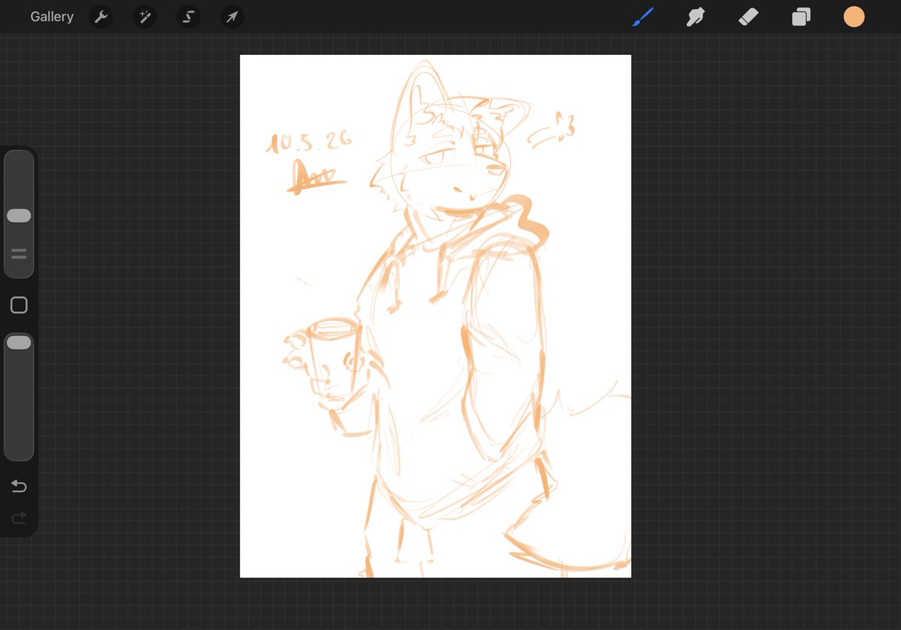901x630 pixels.
Task: Activate the Selection tool
Action: [189, 17]
